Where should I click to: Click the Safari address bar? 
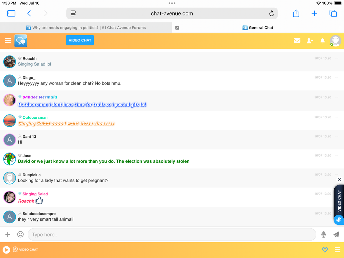tap(172, 14)
